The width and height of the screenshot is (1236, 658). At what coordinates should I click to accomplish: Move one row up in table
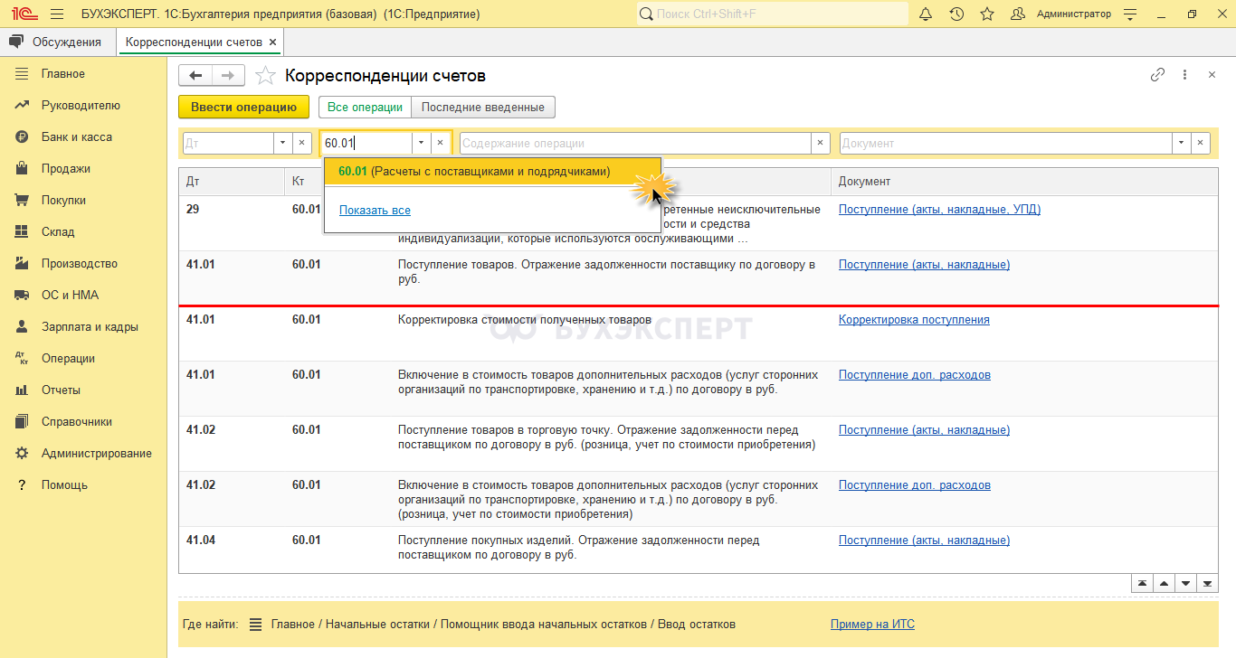[x=1165, y=583]
